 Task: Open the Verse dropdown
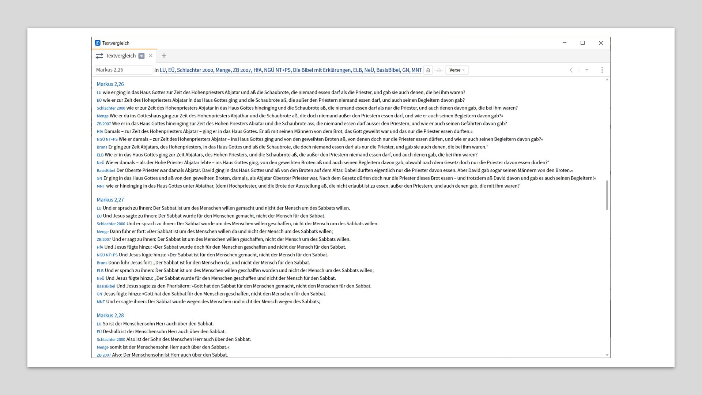(x=457, y=70)
